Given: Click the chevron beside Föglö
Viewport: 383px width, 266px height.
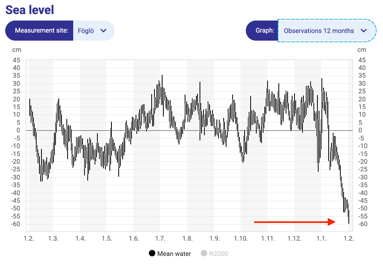Looking at the screenshot, I should tap(103, 31).
